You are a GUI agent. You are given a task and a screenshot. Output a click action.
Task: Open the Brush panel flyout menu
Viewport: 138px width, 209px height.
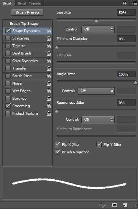click(x=134, y=3)
